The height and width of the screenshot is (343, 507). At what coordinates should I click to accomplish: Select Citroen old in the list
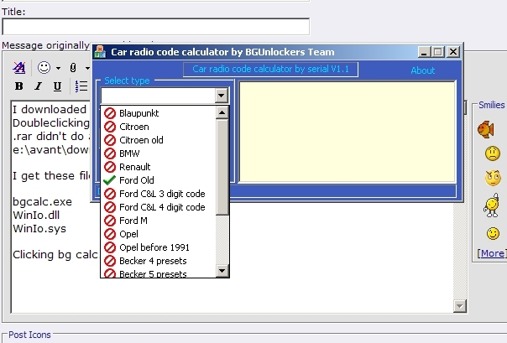click(x=159, y=140)
